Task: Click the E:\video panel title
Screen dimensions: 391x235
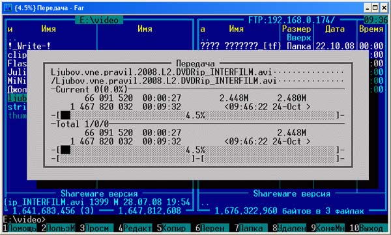Action: click(99, 20)
